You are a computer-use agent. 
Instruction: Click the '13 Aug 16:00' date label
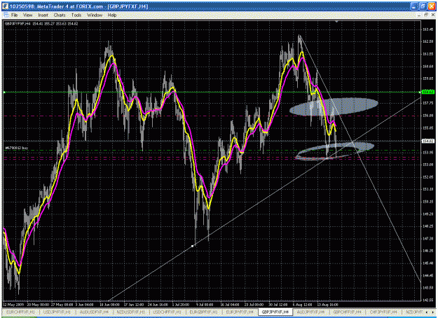coord(327,305)
